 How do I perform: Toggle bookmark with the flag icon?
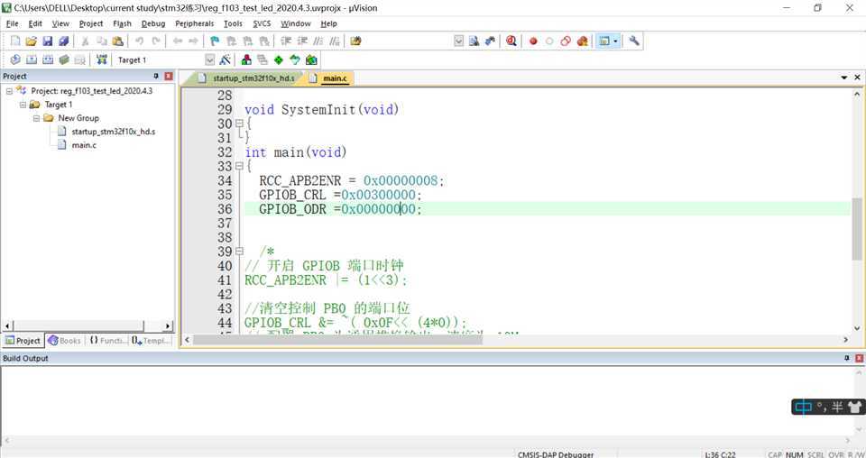(x=215, y=41)
